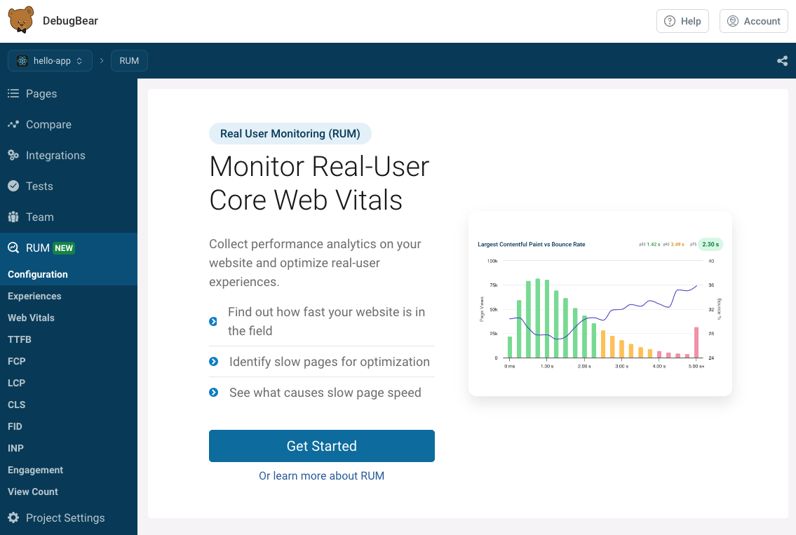Open Integrations in the sidebar
This screenshot has width=796, height=535.
[x=69, y=156]
